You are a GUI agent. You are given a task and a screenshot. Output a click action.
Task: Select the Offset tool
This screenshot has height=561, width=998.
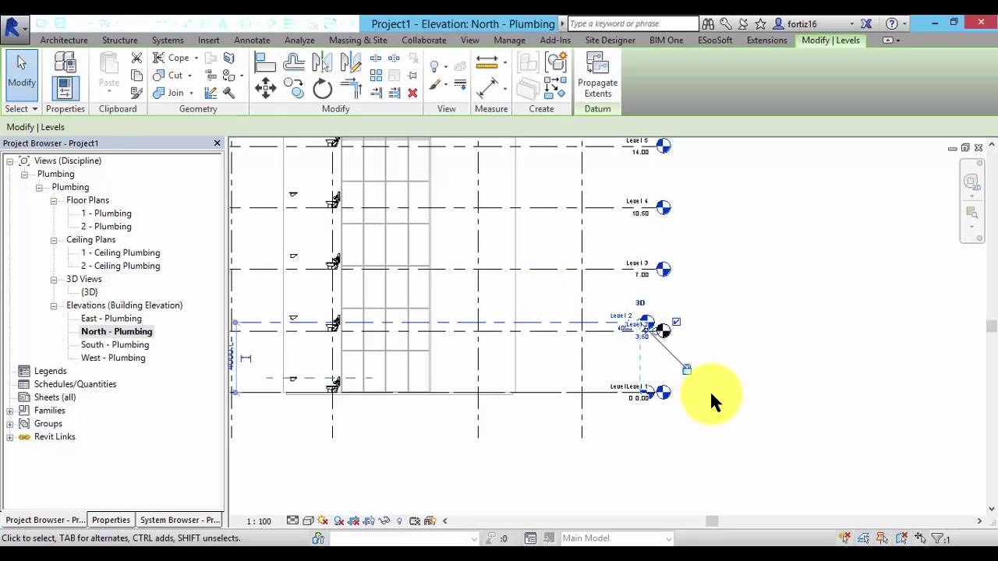point(294,62)
